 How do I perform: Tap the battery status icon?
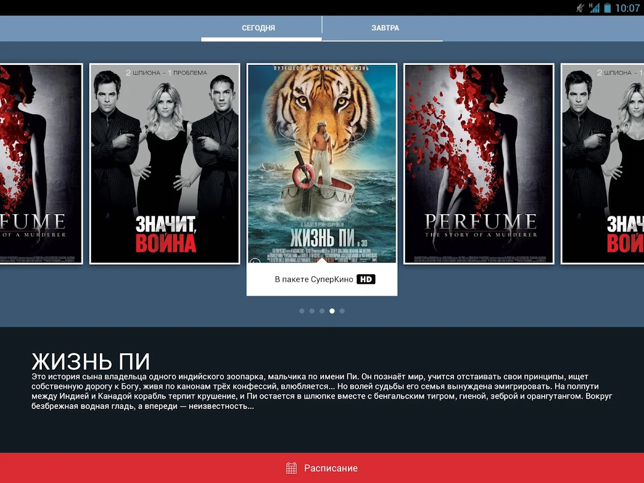click(607, 8)
